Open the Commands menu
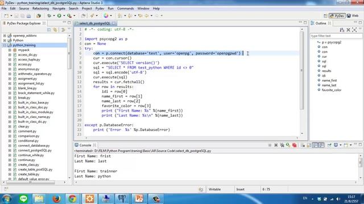 (125, 8)
